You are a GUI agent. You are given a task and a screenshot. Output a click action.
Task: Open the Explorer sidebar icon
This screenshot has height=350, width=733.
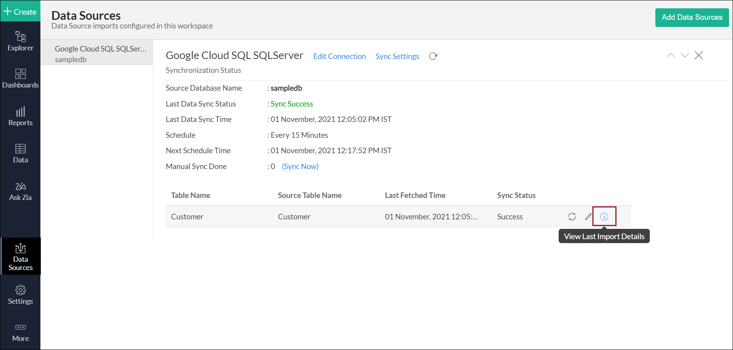pyautogui.click(x=20, y=41)
